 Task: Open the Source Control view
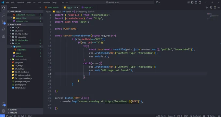click(3, 22)
